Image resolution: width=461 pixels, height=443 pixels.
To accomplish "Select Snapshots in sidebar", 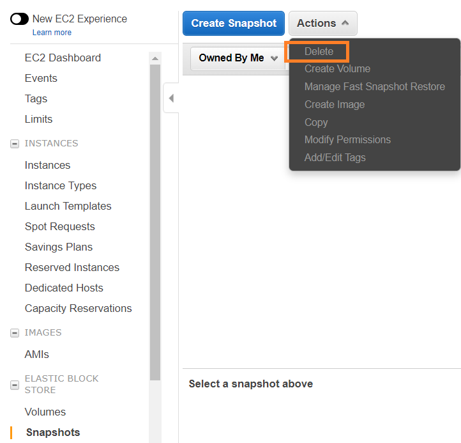I will coord(53,432).
